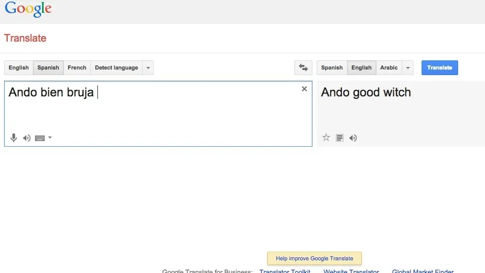Screen dimensions: 485x273
Task: Open the virtual keyboard input tool
Action: point(40,138)
